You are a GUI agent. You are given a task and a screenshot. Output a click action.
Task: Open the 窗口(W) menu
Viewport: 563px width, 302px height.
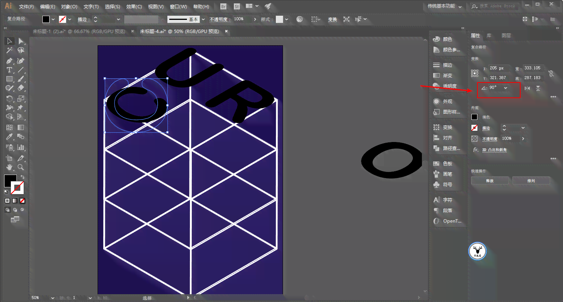tap(179, 6)
